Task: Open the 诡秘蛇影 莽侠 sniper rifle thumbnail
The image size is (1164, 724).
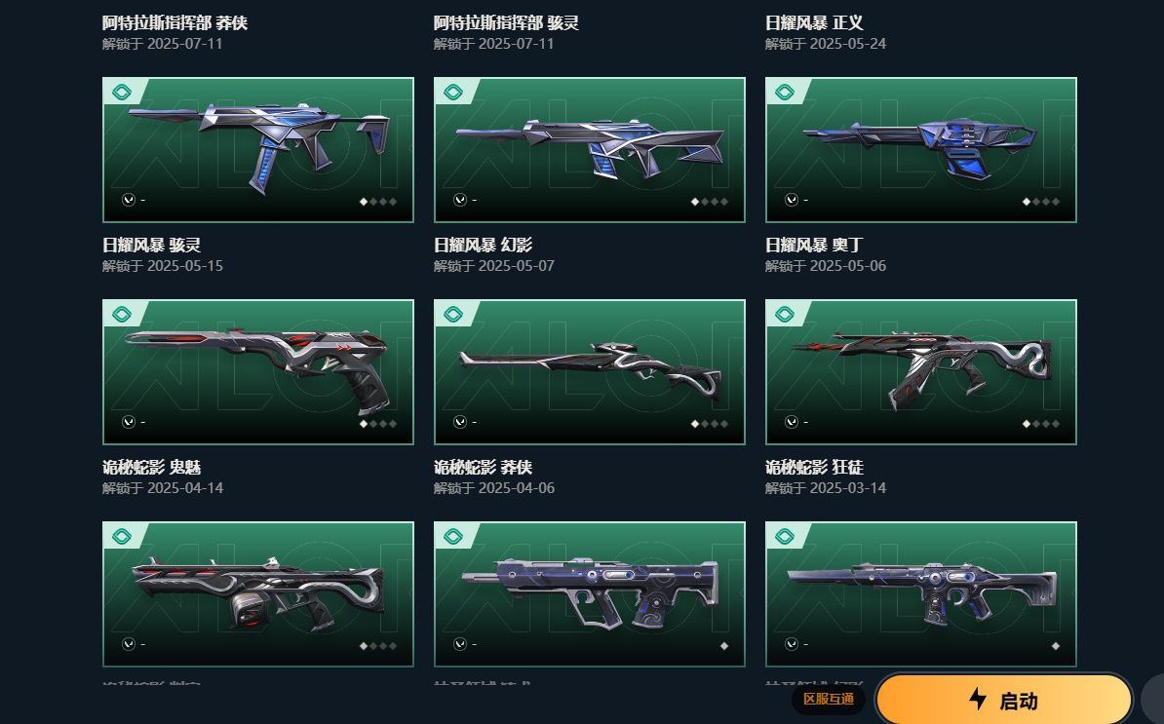Action: pos(590,371)
